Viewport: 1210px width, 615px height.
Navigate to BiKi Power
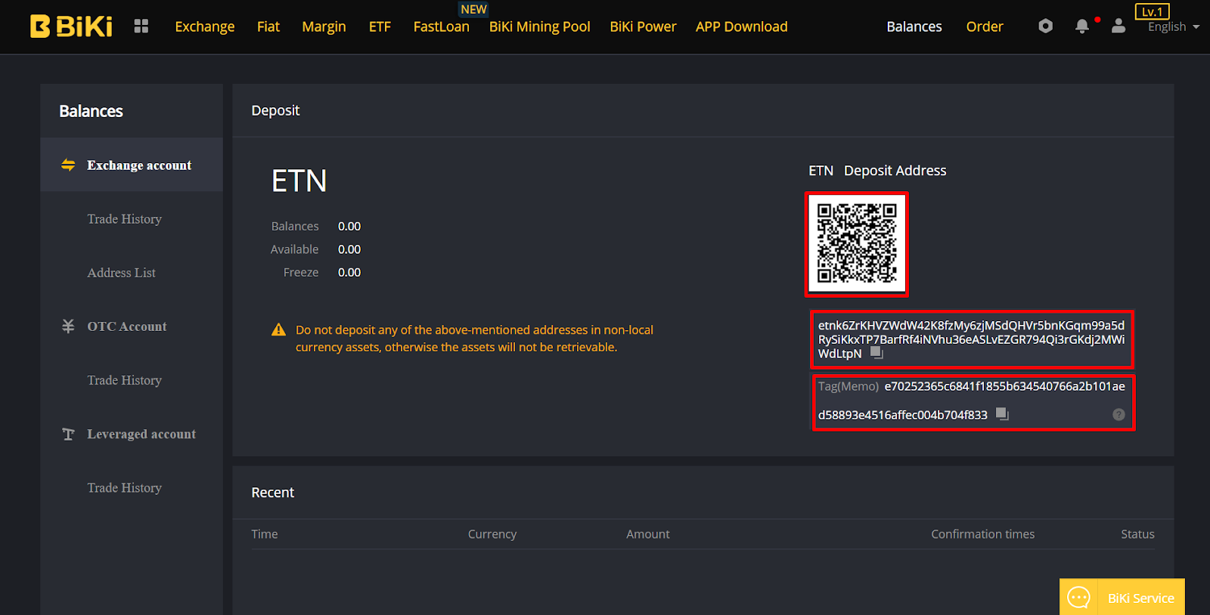pyautogui.click(x=643, y=26)
